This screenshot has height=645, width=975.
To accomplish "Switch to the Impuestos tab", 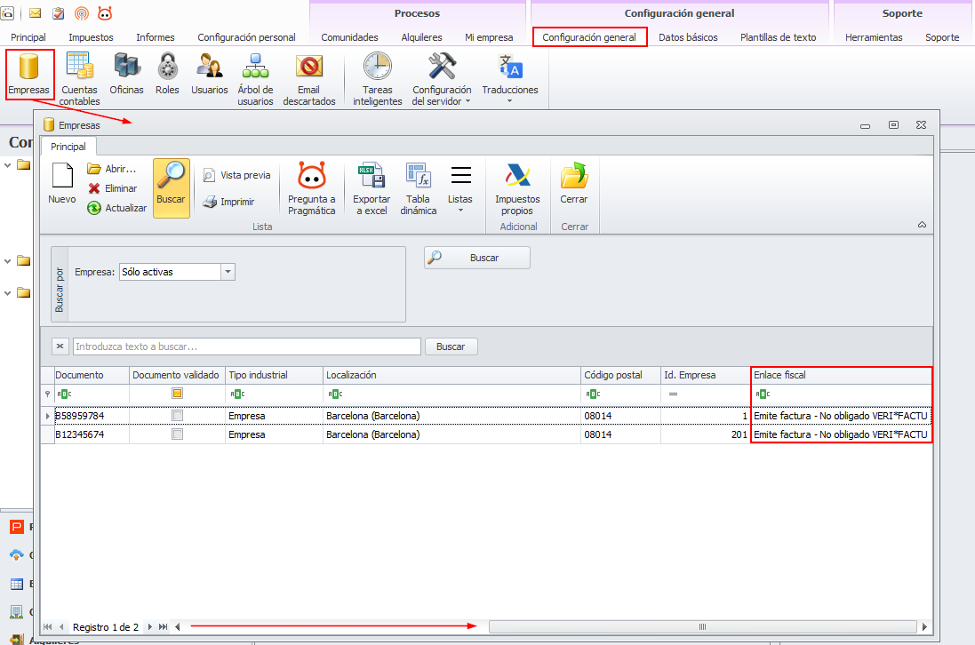I will click(x=91, y=37).
